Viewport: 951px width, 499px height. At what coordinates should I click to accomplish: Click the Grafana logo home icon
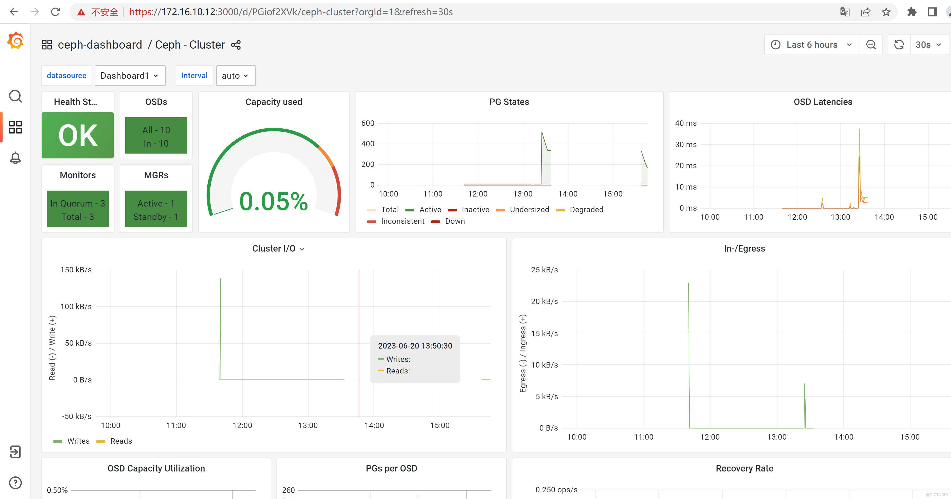(15, 40)
